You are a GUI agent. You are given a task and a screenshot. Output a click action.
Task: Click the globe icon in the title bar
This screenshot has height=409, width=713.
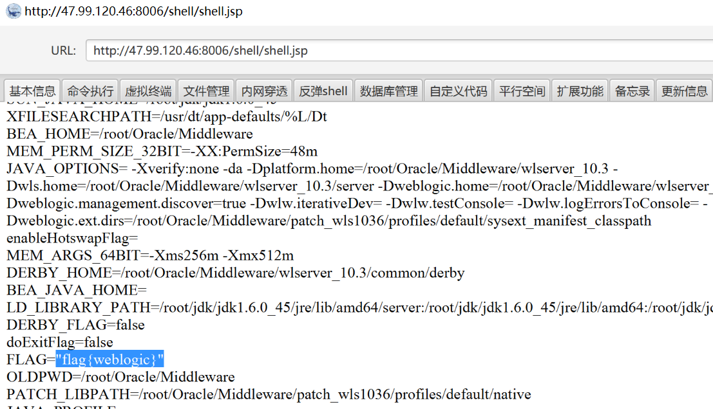tap(14, 11)
